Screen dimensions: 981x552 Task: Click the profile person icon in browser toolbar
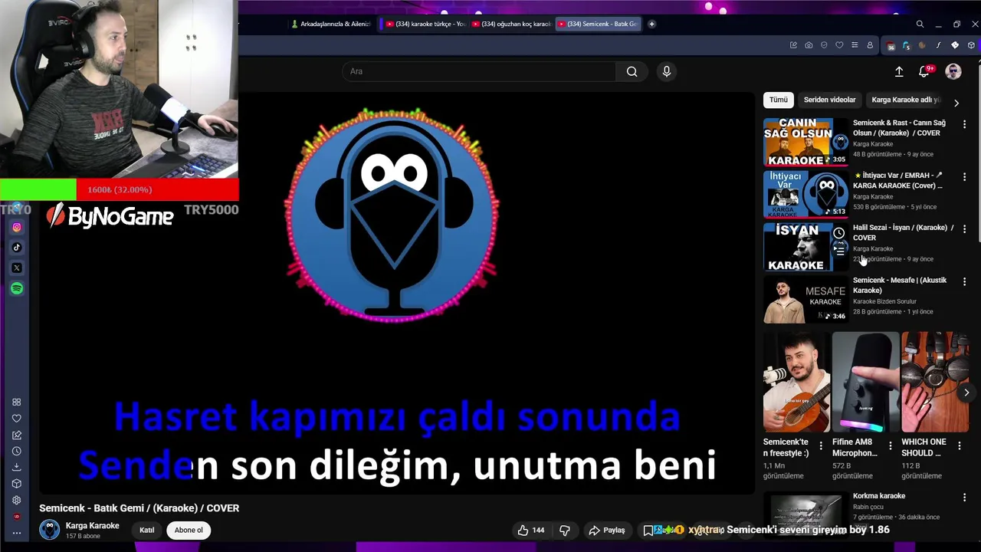(870, 45)
